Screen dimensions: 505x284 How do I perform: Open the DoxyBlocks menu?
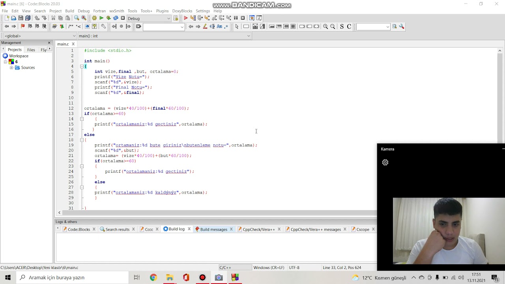[x=182, y=11]
